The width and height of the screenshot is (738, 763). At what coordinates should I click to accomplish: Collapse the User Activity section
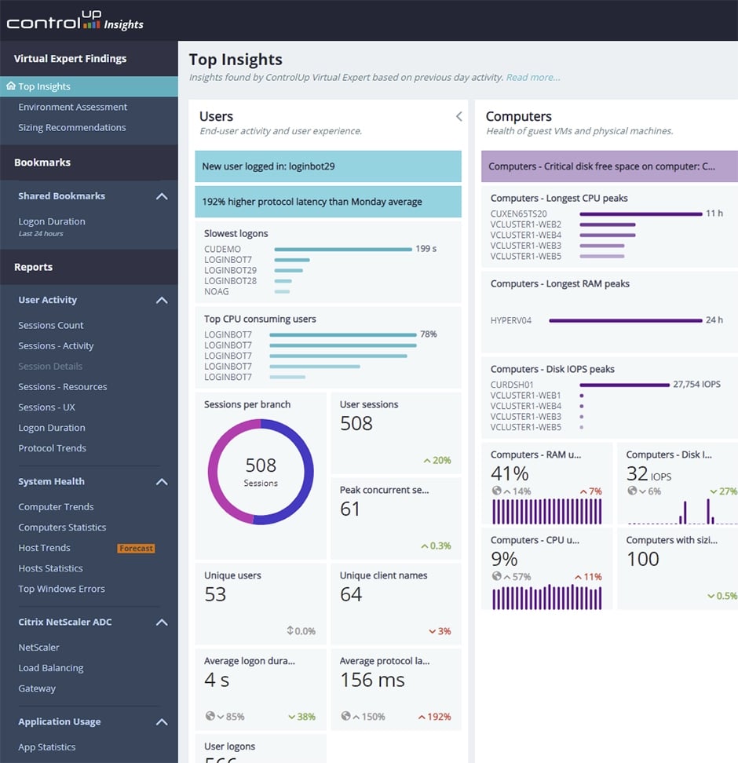162,300
